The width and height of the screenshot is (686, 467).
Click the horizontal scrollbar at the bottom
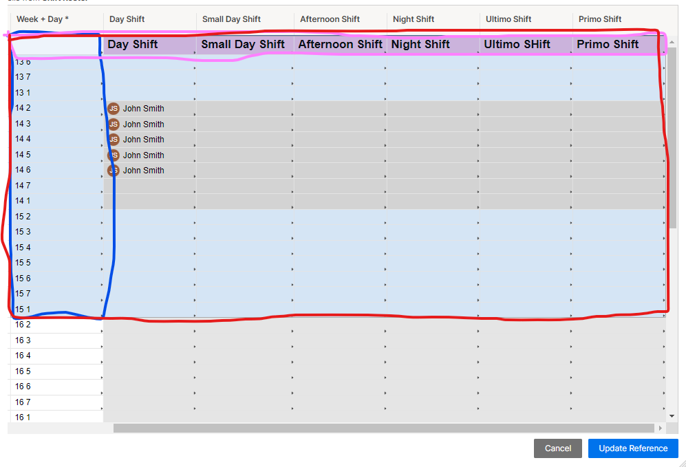pyautogui.click(x=385, y=428)
